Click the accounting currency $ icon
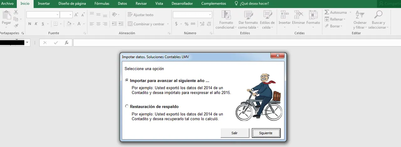The height and width of the screenshot is (147, 401). coord(176,24)
